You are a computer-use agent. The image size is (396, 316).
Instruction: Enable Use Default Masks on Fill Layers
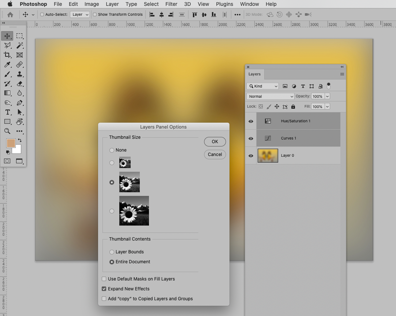pos(104,279)
